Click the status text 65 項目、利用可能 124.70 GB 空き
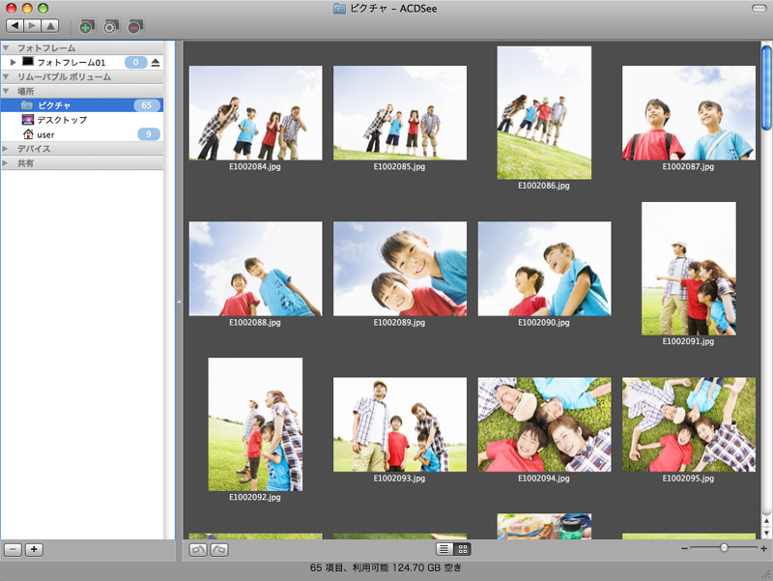This screenshot has width=773, height=581. pyautogui.click(x=386, y=567)
